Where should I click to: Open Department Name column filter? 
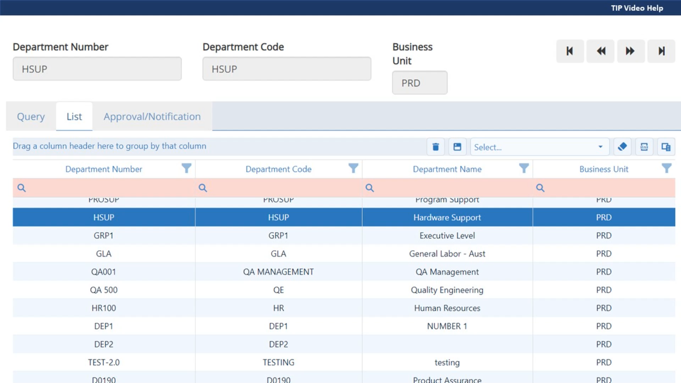(524, 168)
